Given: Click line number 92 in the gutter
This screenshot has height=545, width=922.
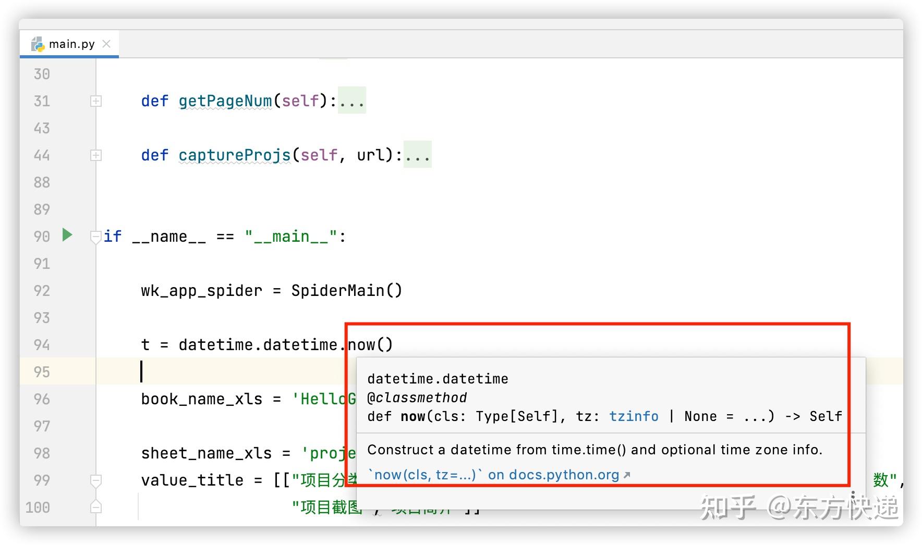Looking at the screenshot, I should [x=42, y=291].
